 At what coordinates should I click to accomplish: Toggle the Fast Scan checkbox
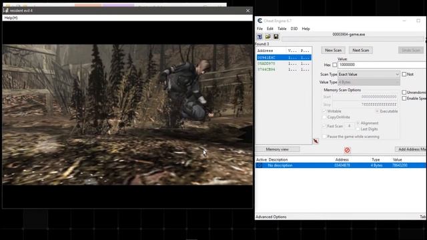tap(324, 126)
